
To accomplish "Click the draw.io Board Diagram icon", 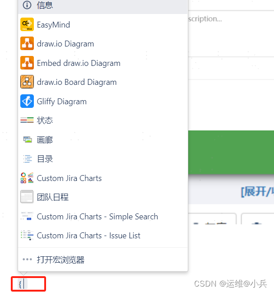I will click(27, 82).
